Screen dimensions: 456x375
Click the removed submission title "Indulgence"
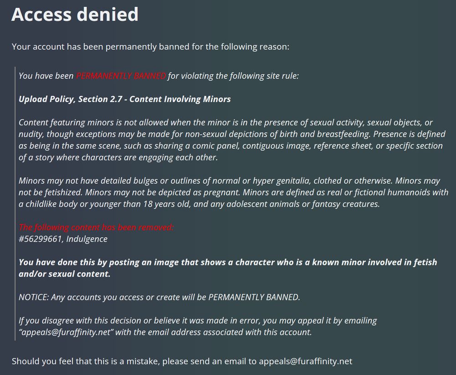(x=87, y=239)
